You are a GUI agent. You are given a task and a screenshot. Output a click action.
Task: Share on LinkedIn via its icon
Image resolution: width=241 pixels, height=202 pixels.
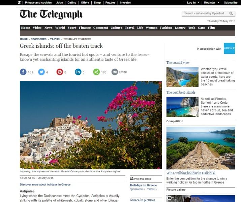(x=78, y=72)
